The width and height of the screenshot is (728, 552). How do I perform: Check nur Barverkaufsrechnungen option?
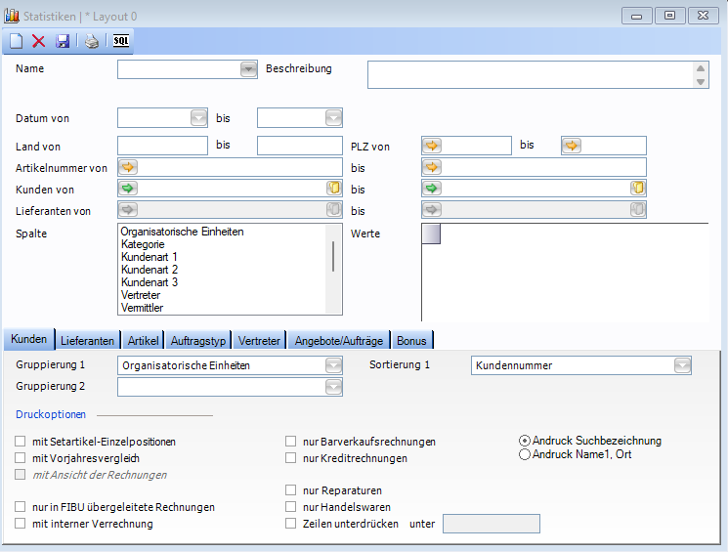pyautogui.click(x=290, y=442)
